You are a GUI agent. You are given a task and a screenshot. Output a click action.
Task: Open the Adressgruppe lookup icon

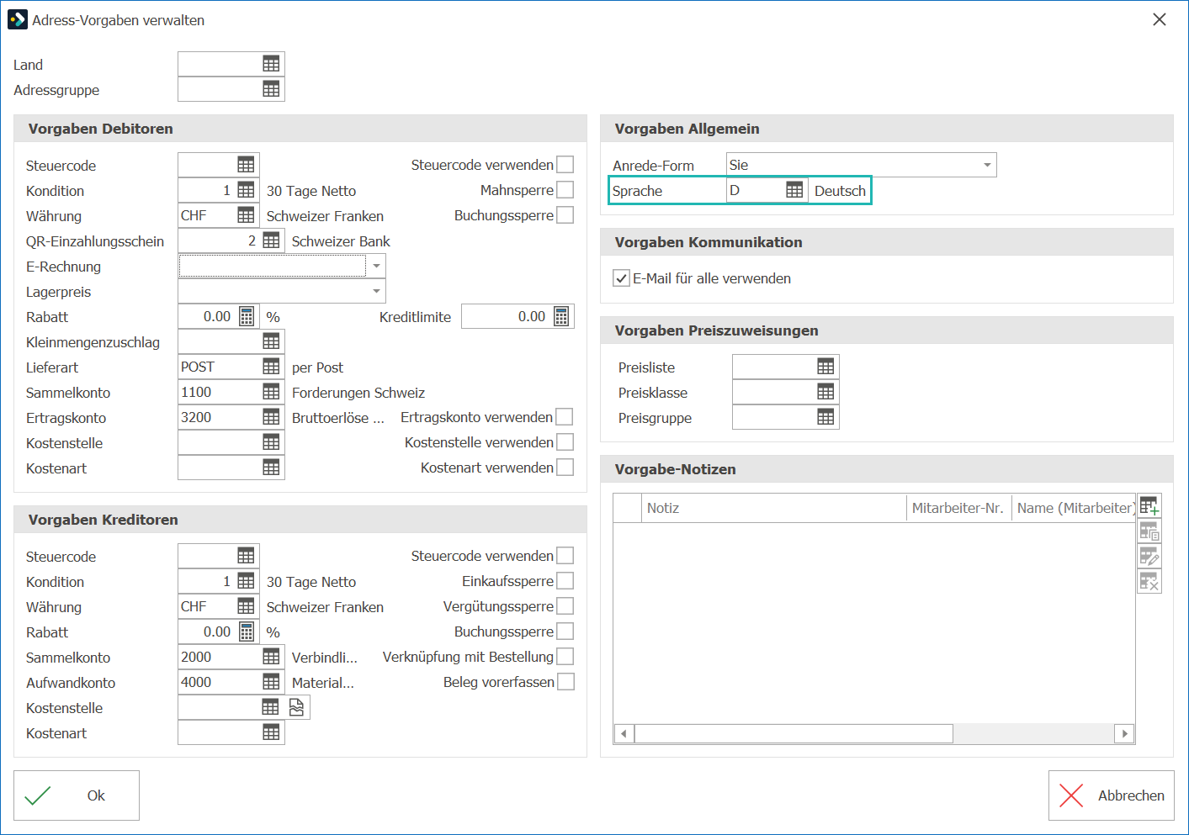pyautogui.click(x=271, y=89)
